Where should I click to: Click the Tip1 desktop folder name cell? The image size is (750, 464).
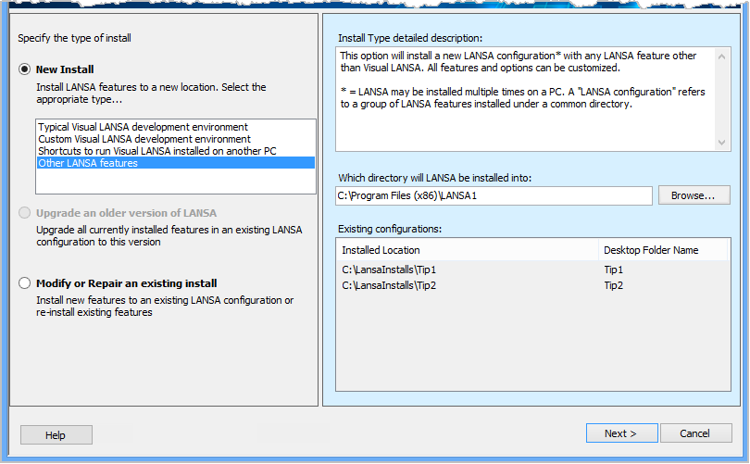[614, 270]
